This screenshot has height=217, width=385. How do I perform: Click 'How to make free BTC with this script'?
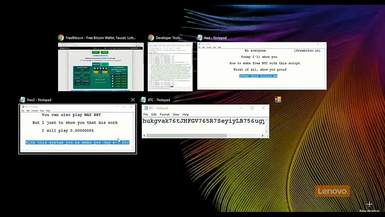[x=265, y=63]
